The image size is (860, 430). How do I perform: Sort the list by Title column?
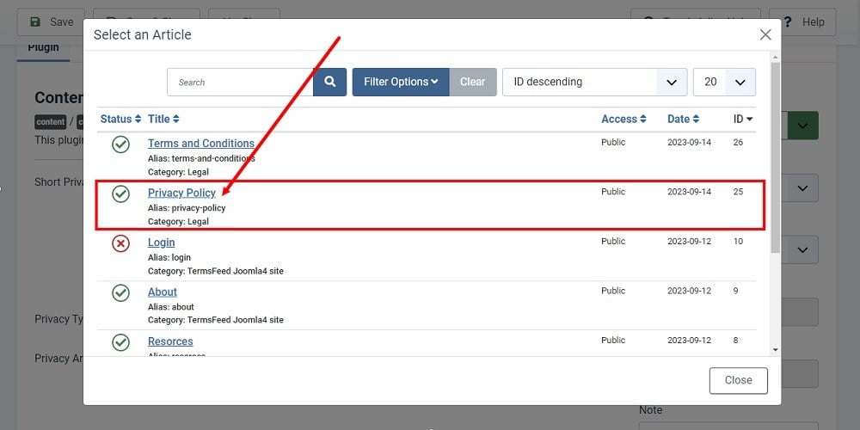point(163,119)
